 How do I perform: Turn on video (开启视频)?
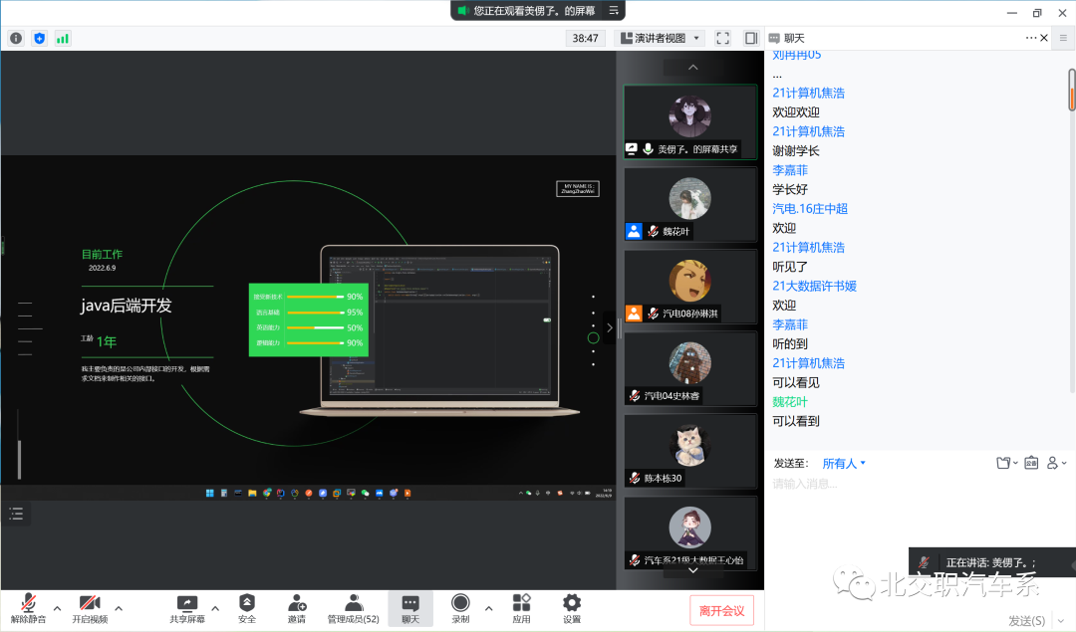click(90, 608)
